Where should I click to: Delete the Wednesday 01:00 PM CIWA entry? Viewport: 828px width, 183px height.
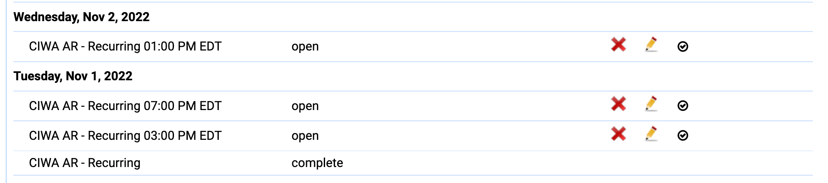pos(618,44)
